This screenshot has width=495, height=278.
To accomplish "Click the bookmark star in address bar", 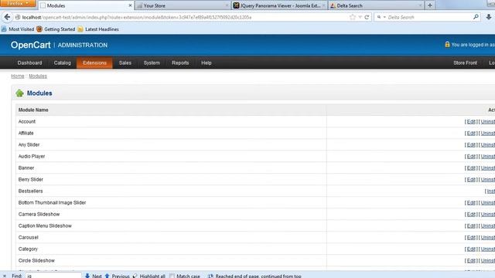I will click(353, 17).
